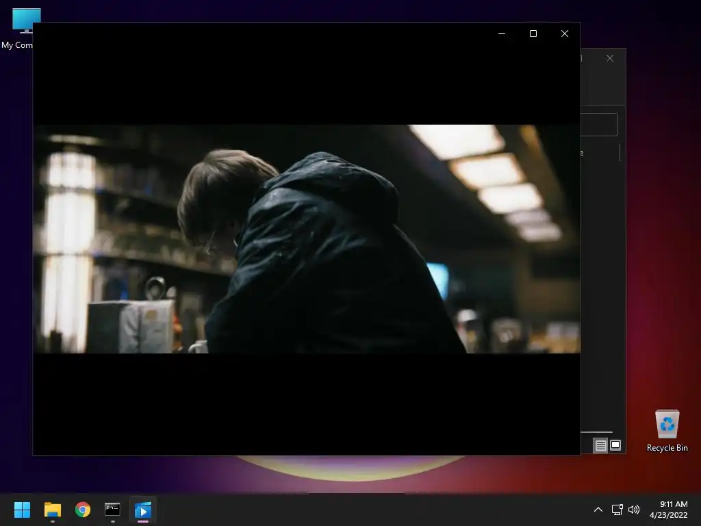Minimize the video player window

pos(502,34)
